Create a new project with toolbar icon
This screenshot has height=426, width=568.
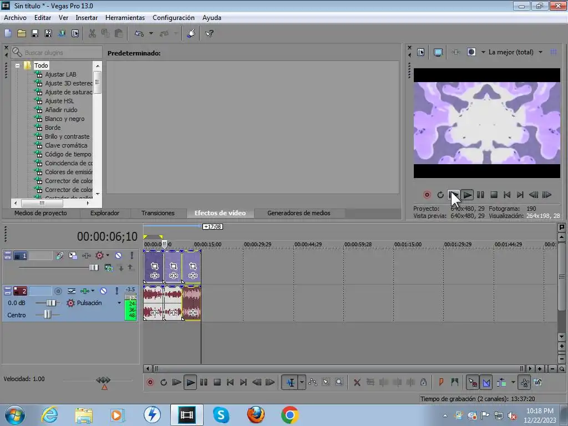coord(8,33)
